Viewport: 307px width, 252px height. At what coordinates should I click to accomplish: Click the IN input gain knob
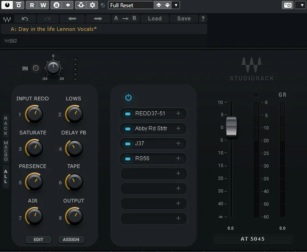click(53, 68)
